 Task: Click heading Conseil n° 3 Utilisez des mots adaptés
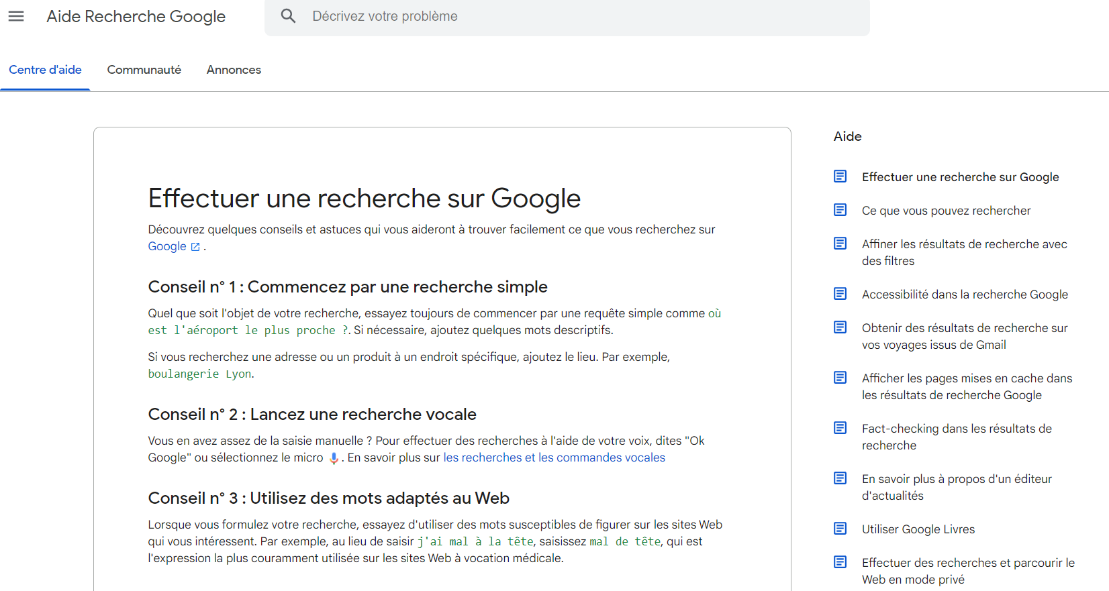[329, 498]
